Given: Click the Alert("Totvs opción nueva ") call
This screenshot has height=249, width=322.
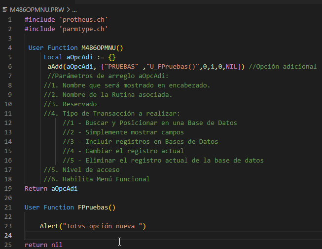Looking at the screenshot, I should (93, 226).
